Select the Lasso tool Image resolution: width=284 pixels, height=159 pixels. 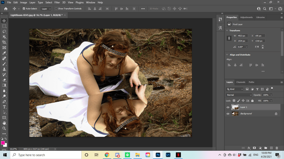pos(4,32)
